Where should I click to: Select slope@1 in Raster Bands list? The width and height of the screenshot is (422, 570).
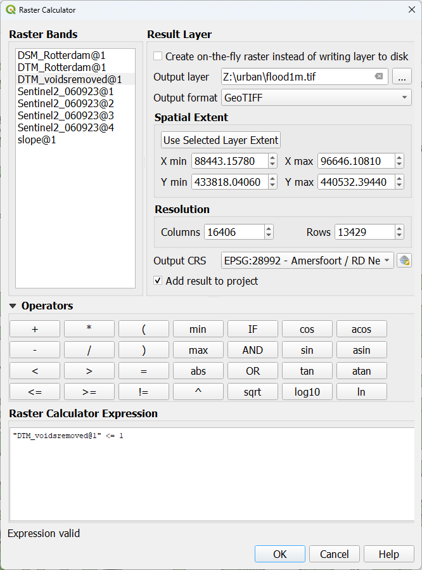(37, 139)
